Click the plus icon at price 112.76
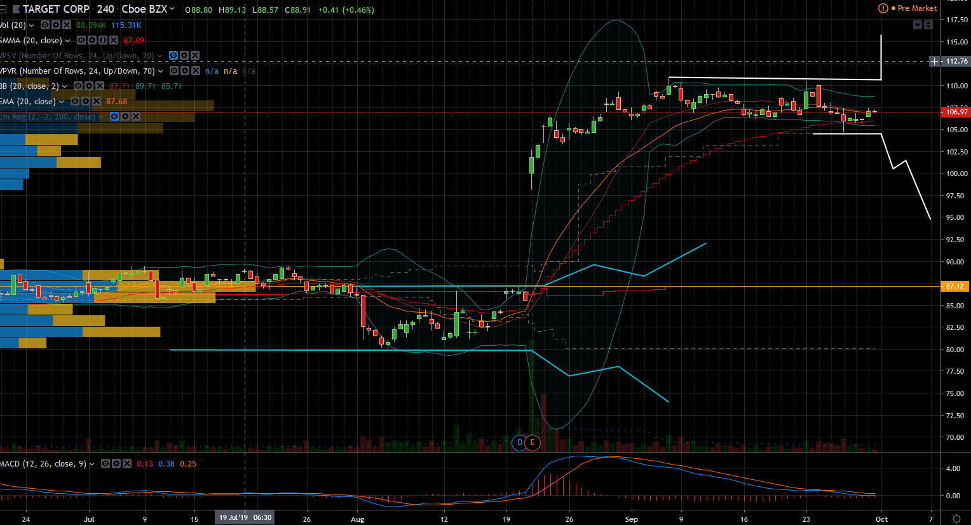971x525 pixels. [934, 62]
